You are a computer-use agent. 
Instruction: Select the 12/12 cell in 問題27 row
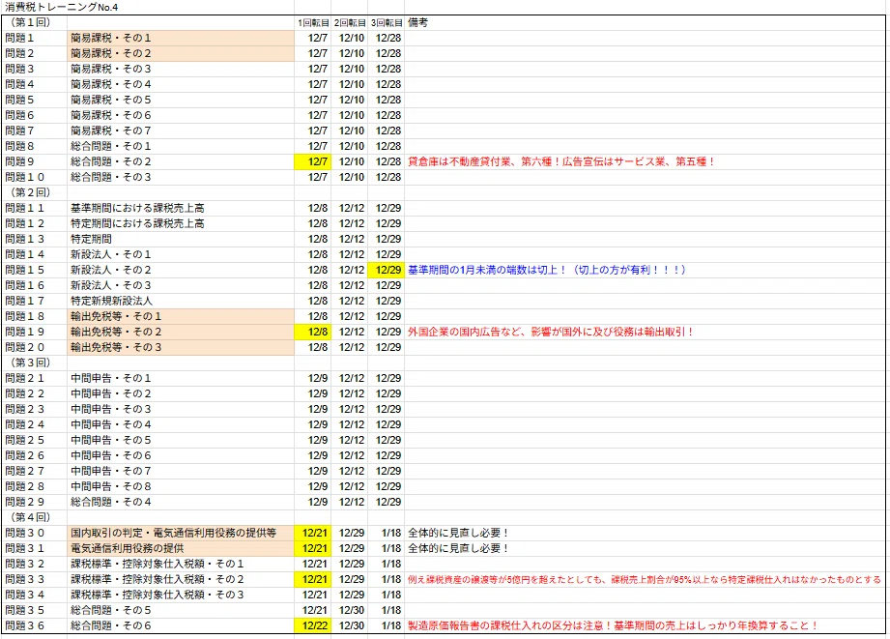pos(350,471)
